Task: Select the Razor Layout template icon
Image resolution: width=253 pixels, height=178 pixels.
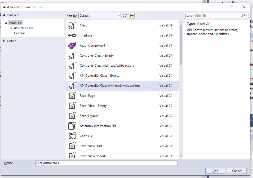Action: 72,116
